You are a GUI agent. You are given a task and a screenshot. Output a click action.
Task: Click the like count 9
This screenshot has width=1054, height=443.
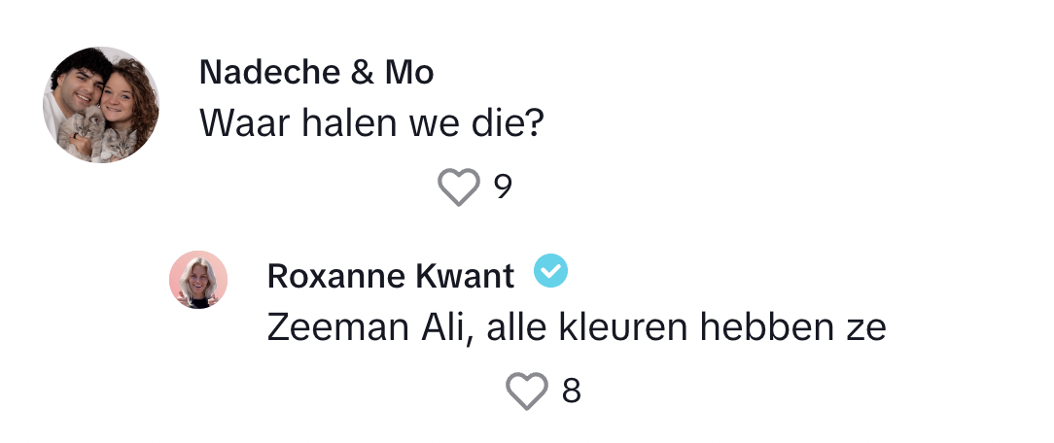tap(502, 187)
